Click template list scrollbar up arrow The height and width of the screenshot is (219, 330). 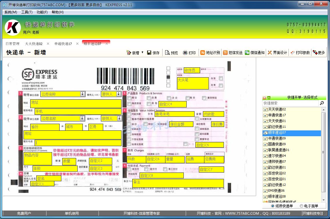point(324,109)
